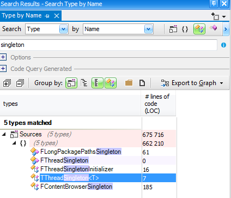Expand the Code Query Generated section
The image size is (231, 198).
point(3,69)
